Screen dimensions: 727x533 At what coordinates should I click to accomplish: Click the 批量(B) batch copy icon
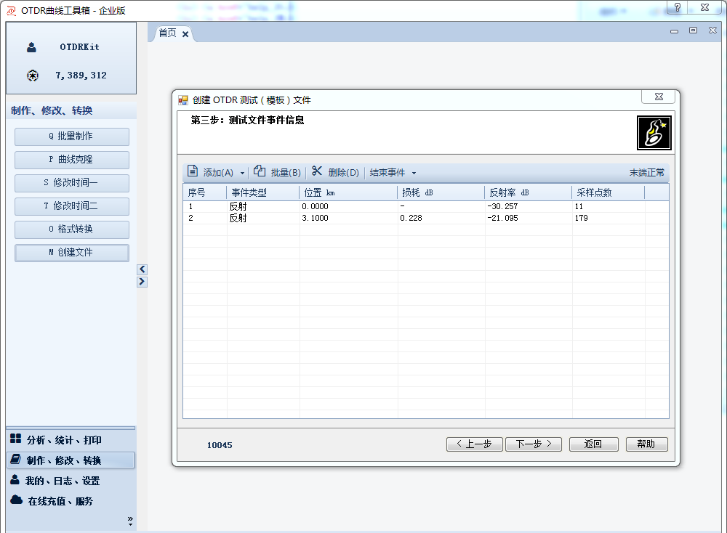(260, 171)
